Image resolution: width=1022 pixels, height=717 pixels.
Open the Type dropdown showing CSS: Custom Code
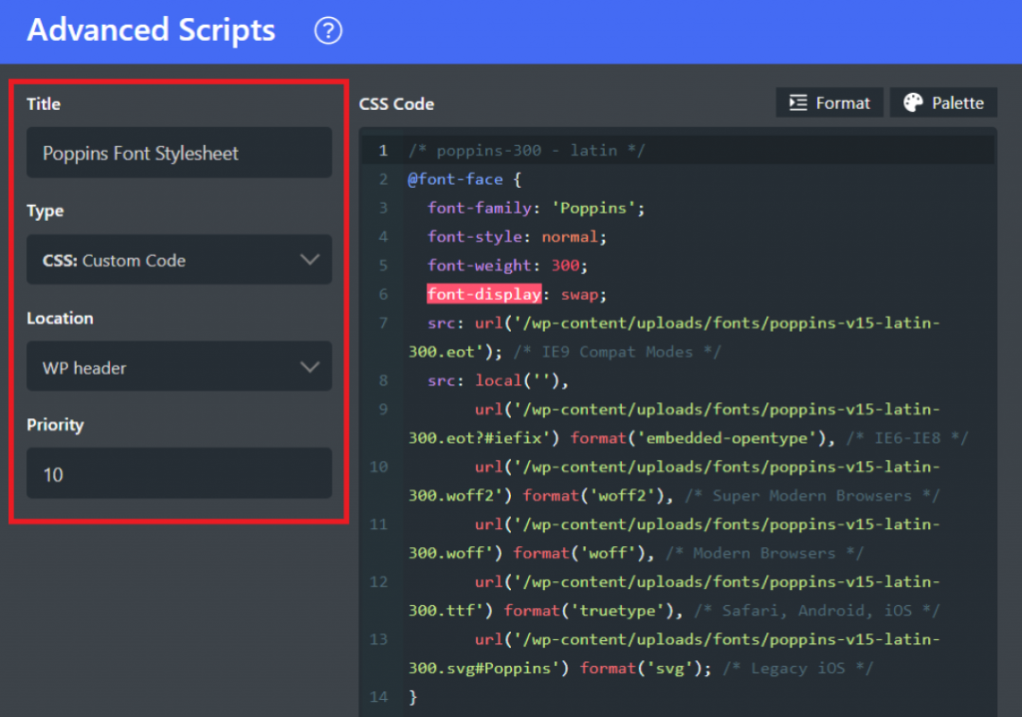pos(180,260)
